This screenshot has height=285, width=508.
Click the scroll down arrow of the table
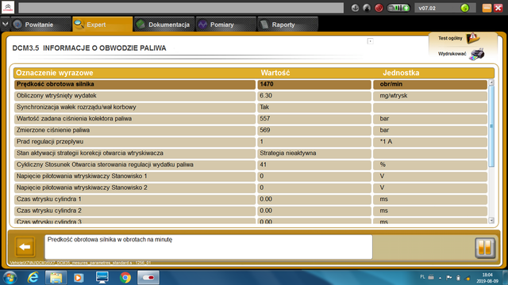(x=491, y=220)
